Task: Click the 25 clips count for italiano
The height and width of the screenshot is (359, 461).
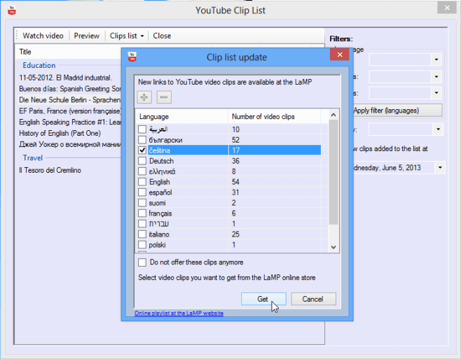Action: click(x=235, y=234)
